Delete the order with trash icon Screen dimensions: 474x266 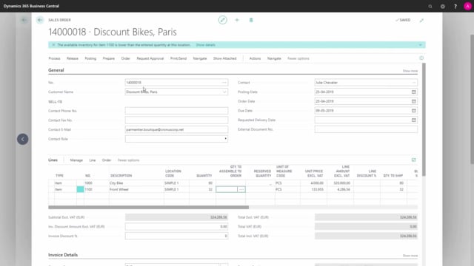(x=251, y=20)
